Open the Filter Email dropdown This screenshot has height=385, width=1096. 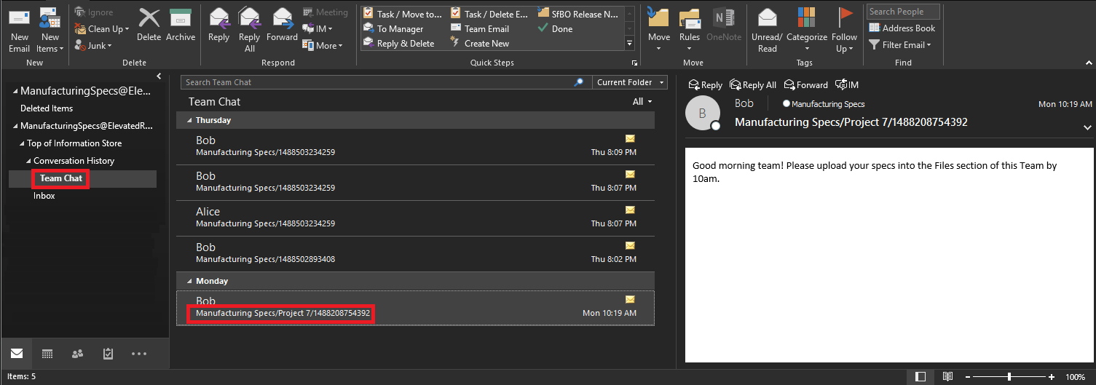coord(900,44)
